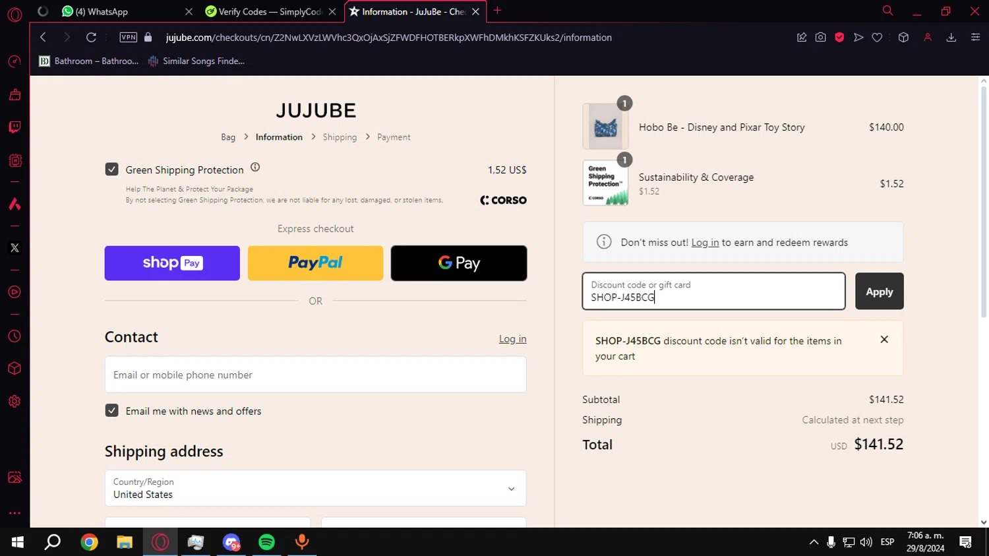Viewport: 989px width, 556px height.
Task: Open sidebar setup three-dots menu
Action: tap(15, 513)
